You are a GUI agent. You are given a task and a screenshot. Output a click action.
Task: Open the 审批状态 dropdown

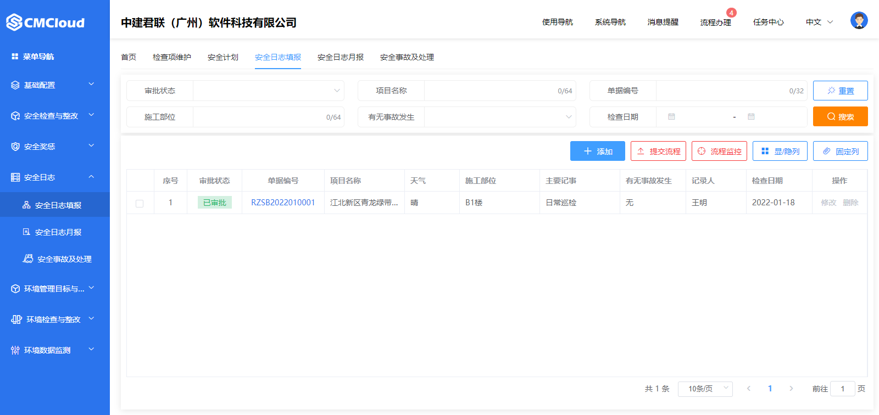tap(269, 91)
